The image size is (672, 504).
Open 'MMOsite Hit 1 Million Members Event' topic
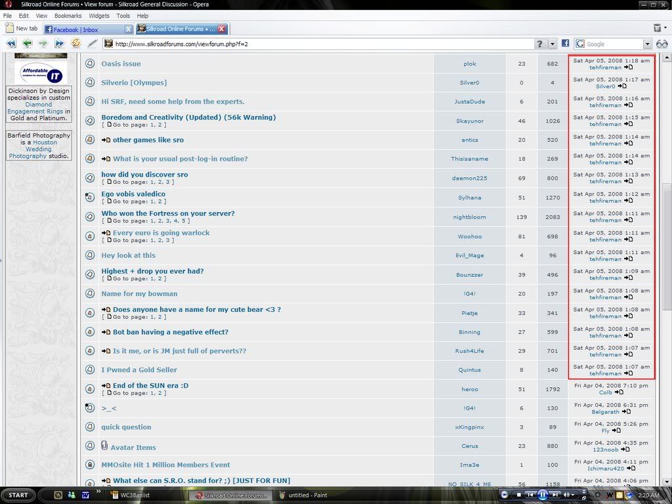[165, 465]
